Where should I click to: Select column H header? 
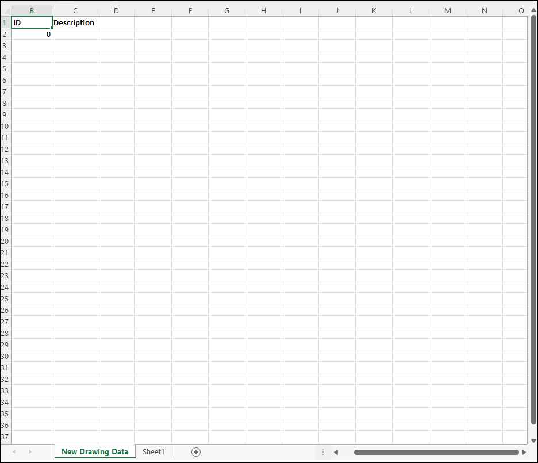tap(263, 11)
